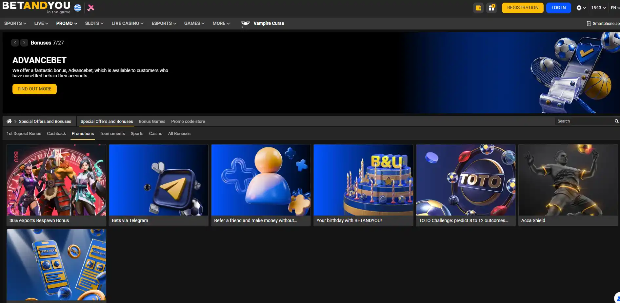
Task: Select the Cashback filter tab
Action: pos(56,134)
